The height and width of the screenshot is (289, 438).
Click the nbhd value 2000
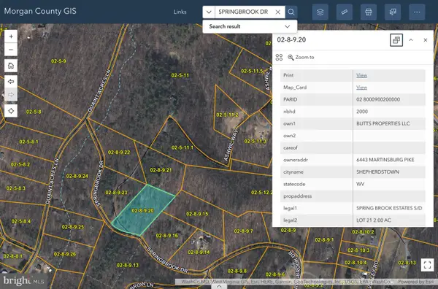[x=362, y=112]
